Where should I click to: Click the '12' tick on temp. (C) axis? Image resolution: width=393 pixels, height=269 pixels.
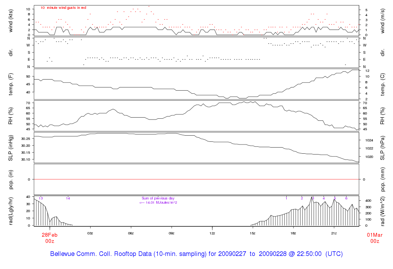point(367,71)
